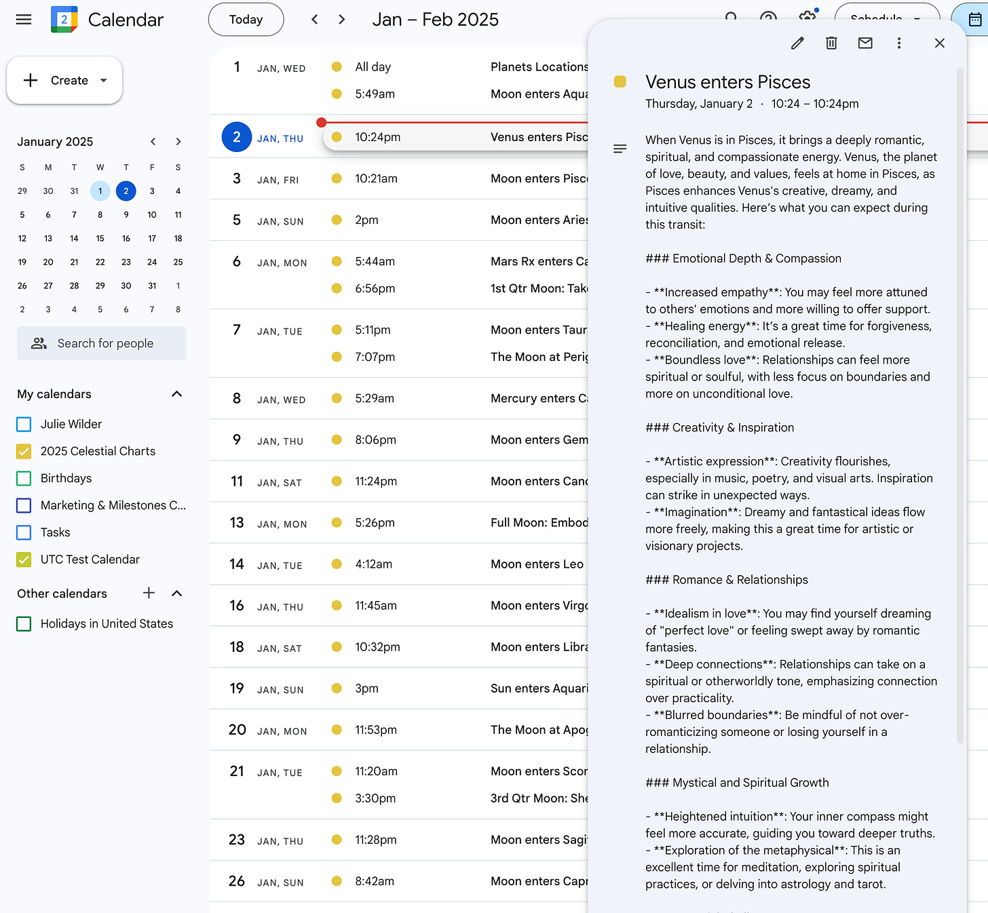This screenshot has height=913, width=988.
Task: Toggle Marketing & Milestones calendar checkbox
Action: (x=24, y=506)
